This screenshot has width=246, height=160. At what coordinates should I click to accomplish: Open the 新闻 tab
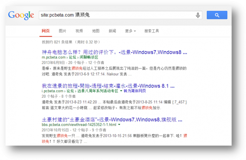pos(112,31)
